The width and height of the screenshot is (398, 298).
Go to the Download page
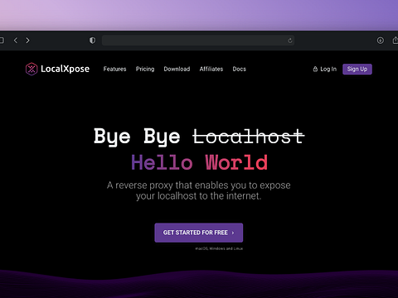click(177, 69)
